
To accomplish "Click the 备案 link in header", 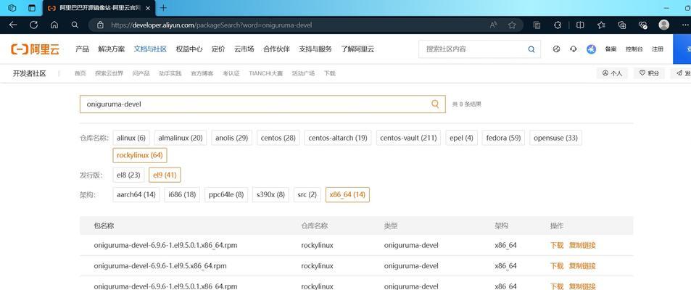I will 611,49.
